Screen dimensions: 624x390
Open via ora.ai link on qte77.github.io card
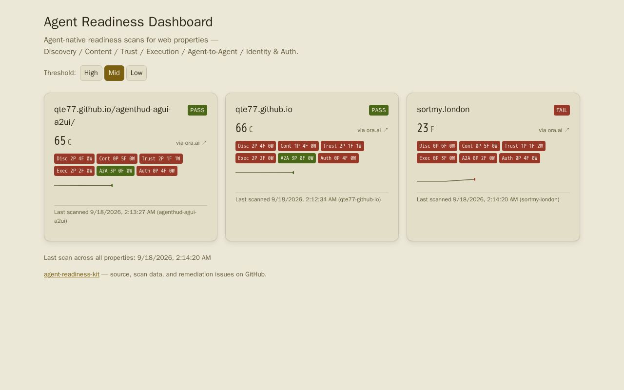coord(373,130)
